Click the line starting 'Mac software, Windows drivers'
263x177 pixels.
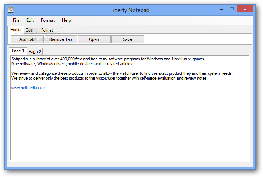click(x=72, y=64)
